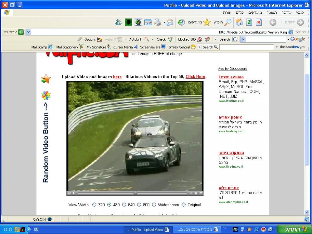Open the Search (חיפוש) magnifier button

coord(222,22)
